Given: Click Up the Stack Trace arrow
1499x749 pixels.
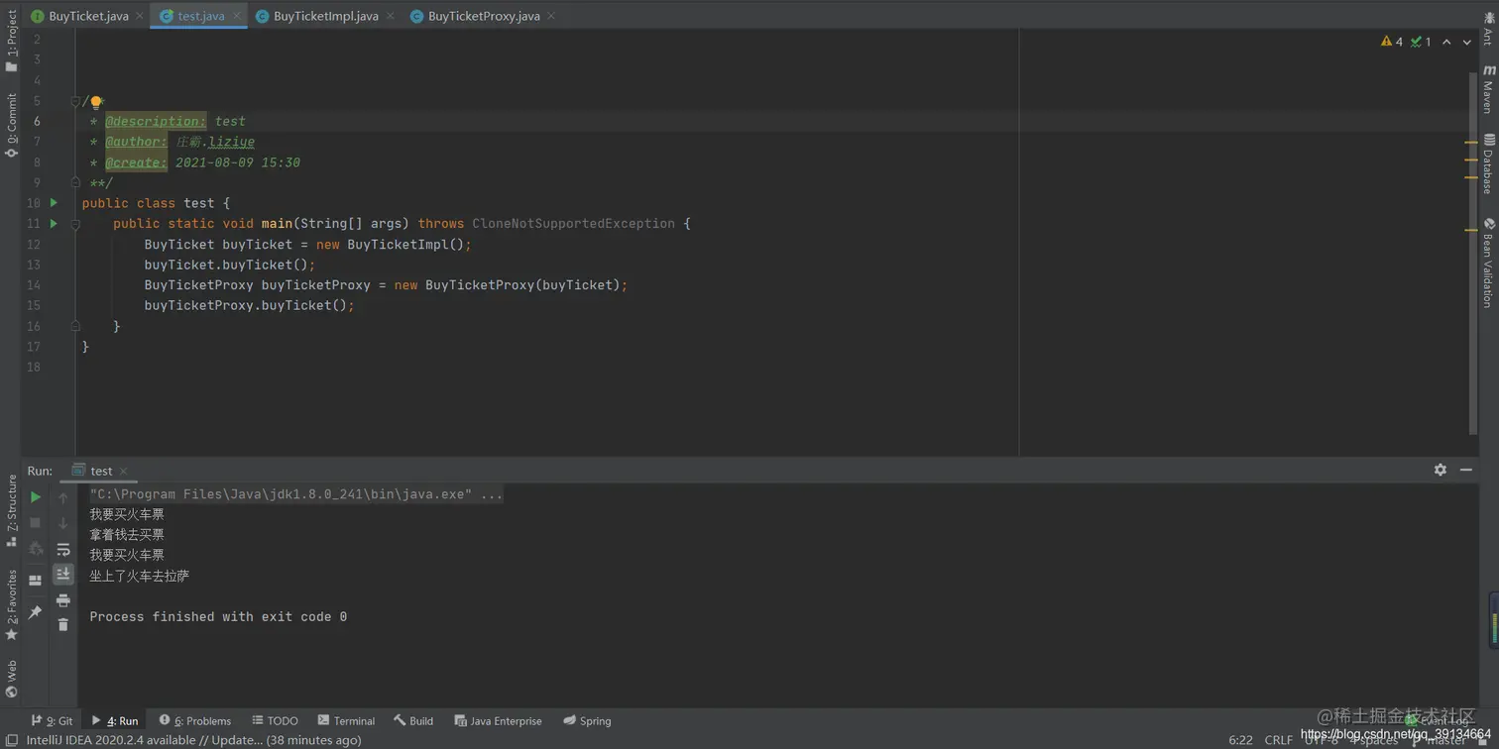Looking at the screenshot, I should pos(63,497).
